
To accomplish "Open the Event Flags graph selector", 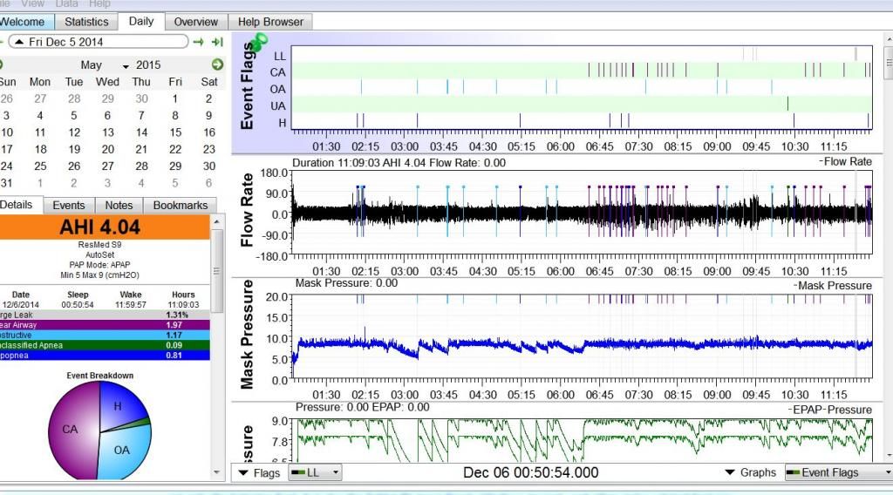I will click(838, 472).
